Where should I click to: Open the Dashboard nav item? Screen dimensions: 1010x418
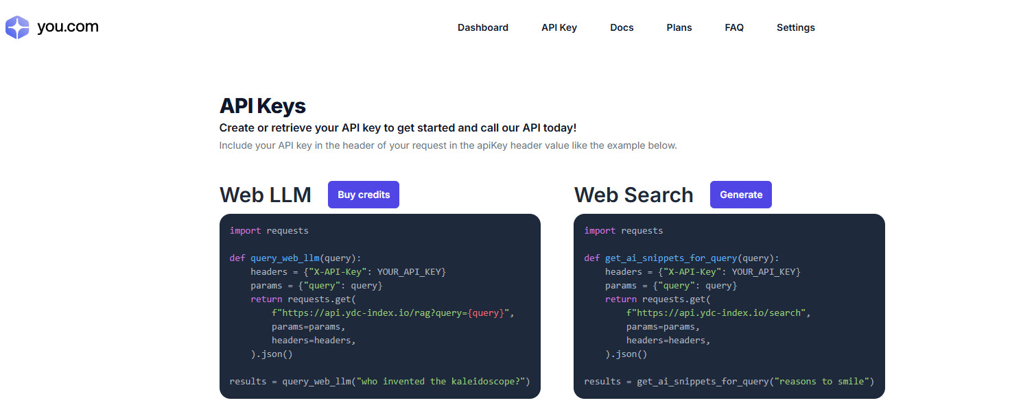(x=483, y=28)
